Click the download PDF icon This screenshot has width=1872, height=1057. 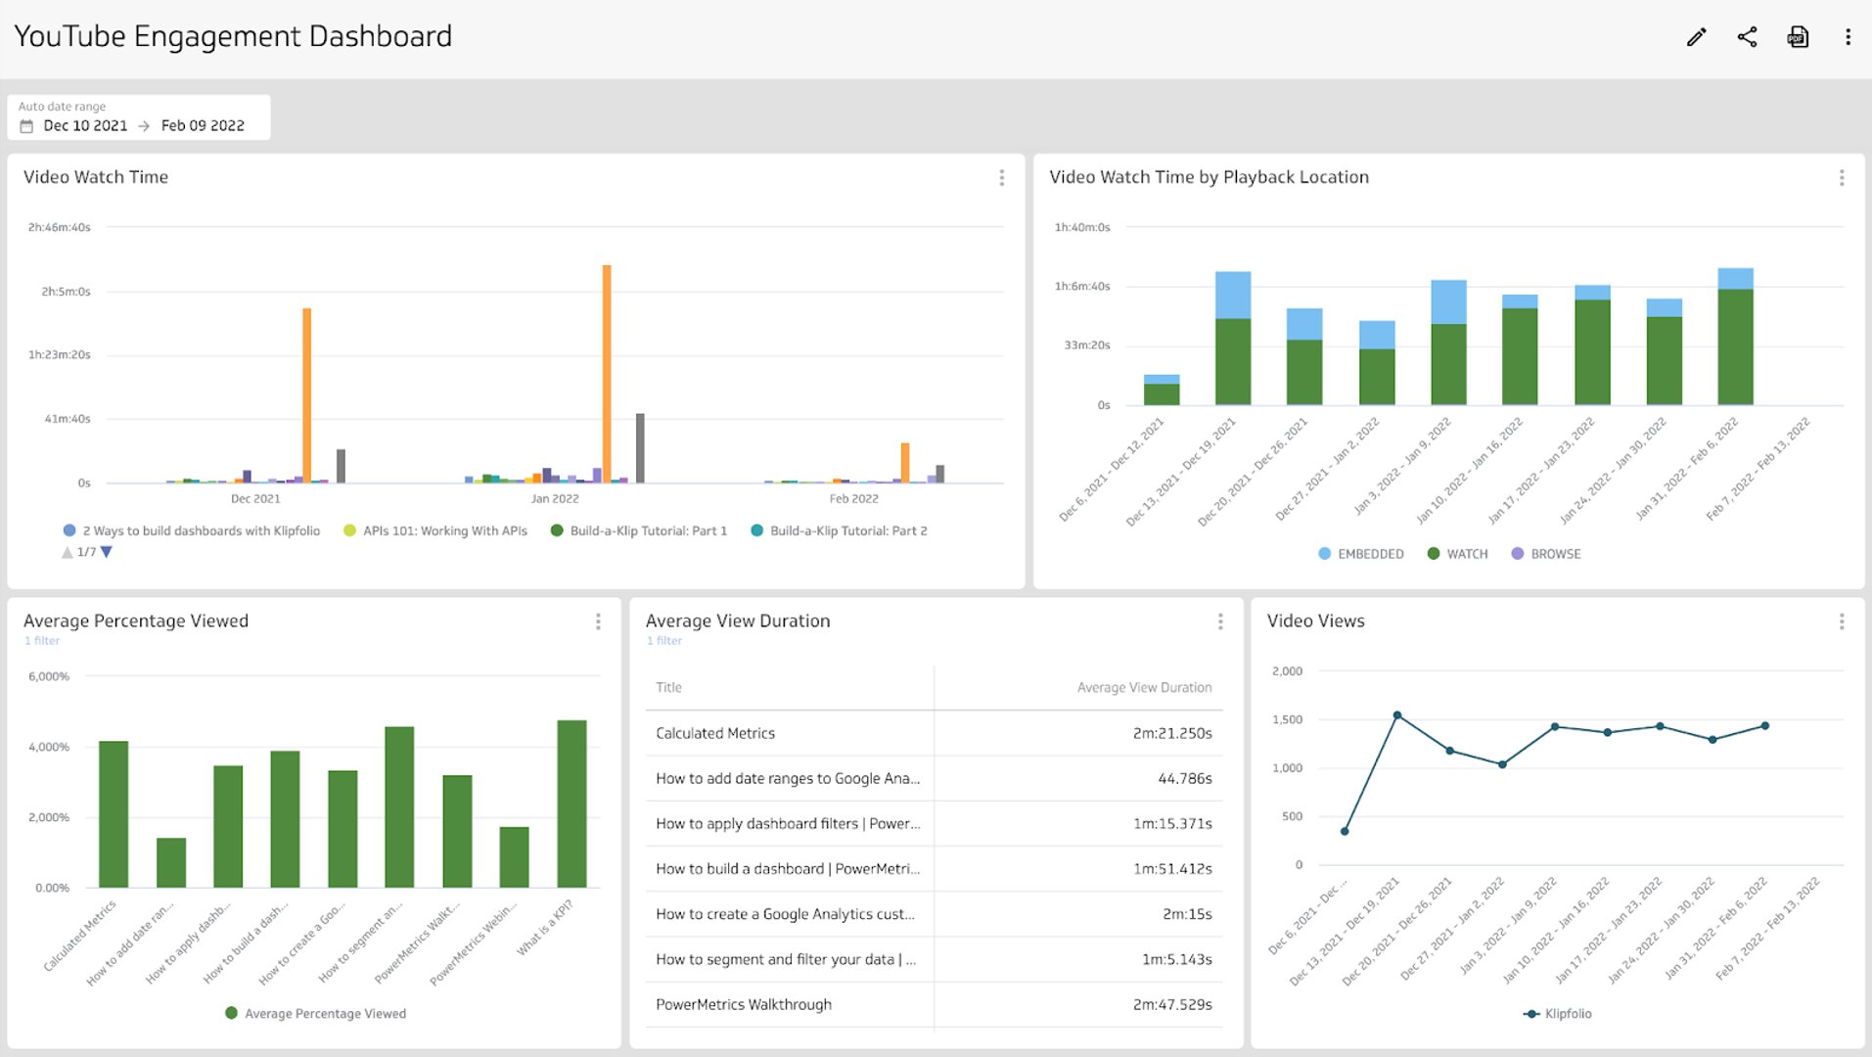(x=1799, y=36)
